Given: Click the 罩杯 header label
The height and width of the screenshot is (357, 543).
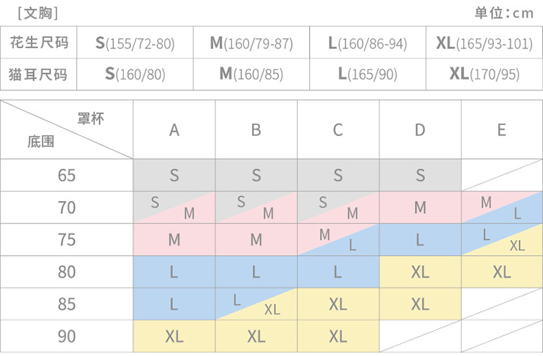Looking at the screenshot, I should click(x=90, y=119).
